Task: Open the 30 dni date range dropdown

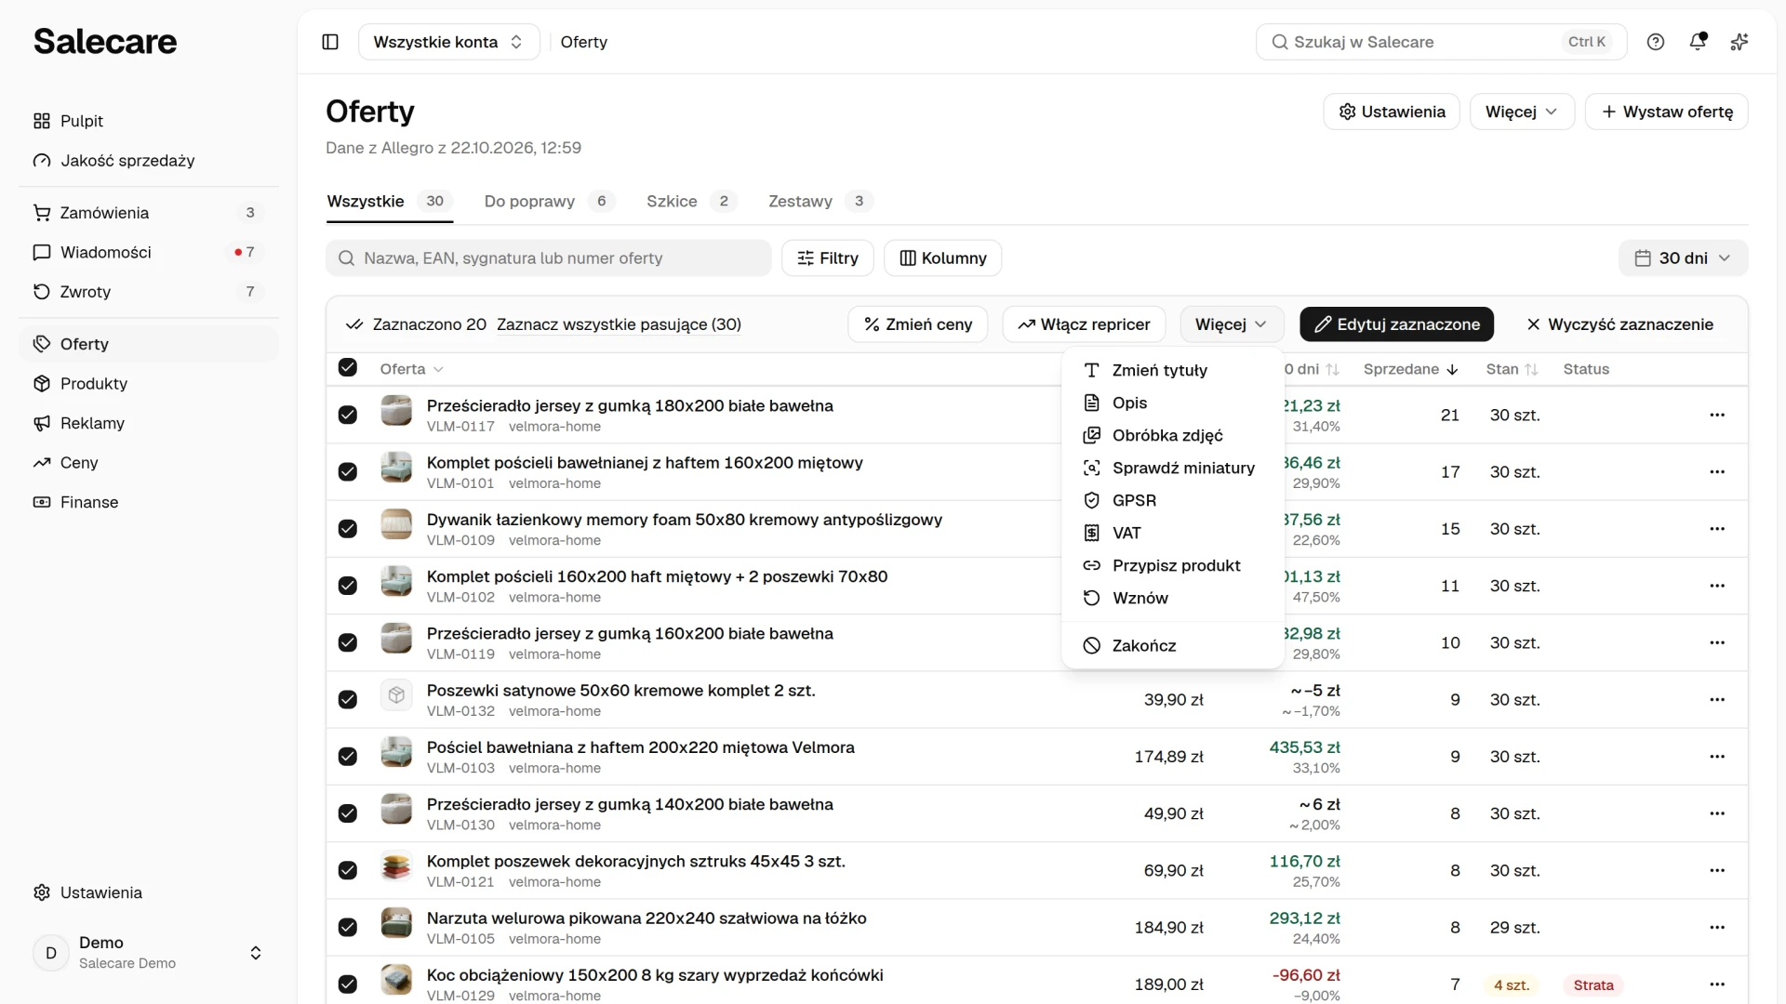Action: click(1683, 258)
